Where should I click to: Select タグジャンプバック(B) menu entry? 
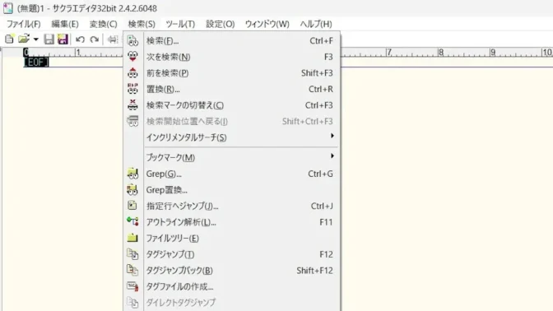[232, 271]
